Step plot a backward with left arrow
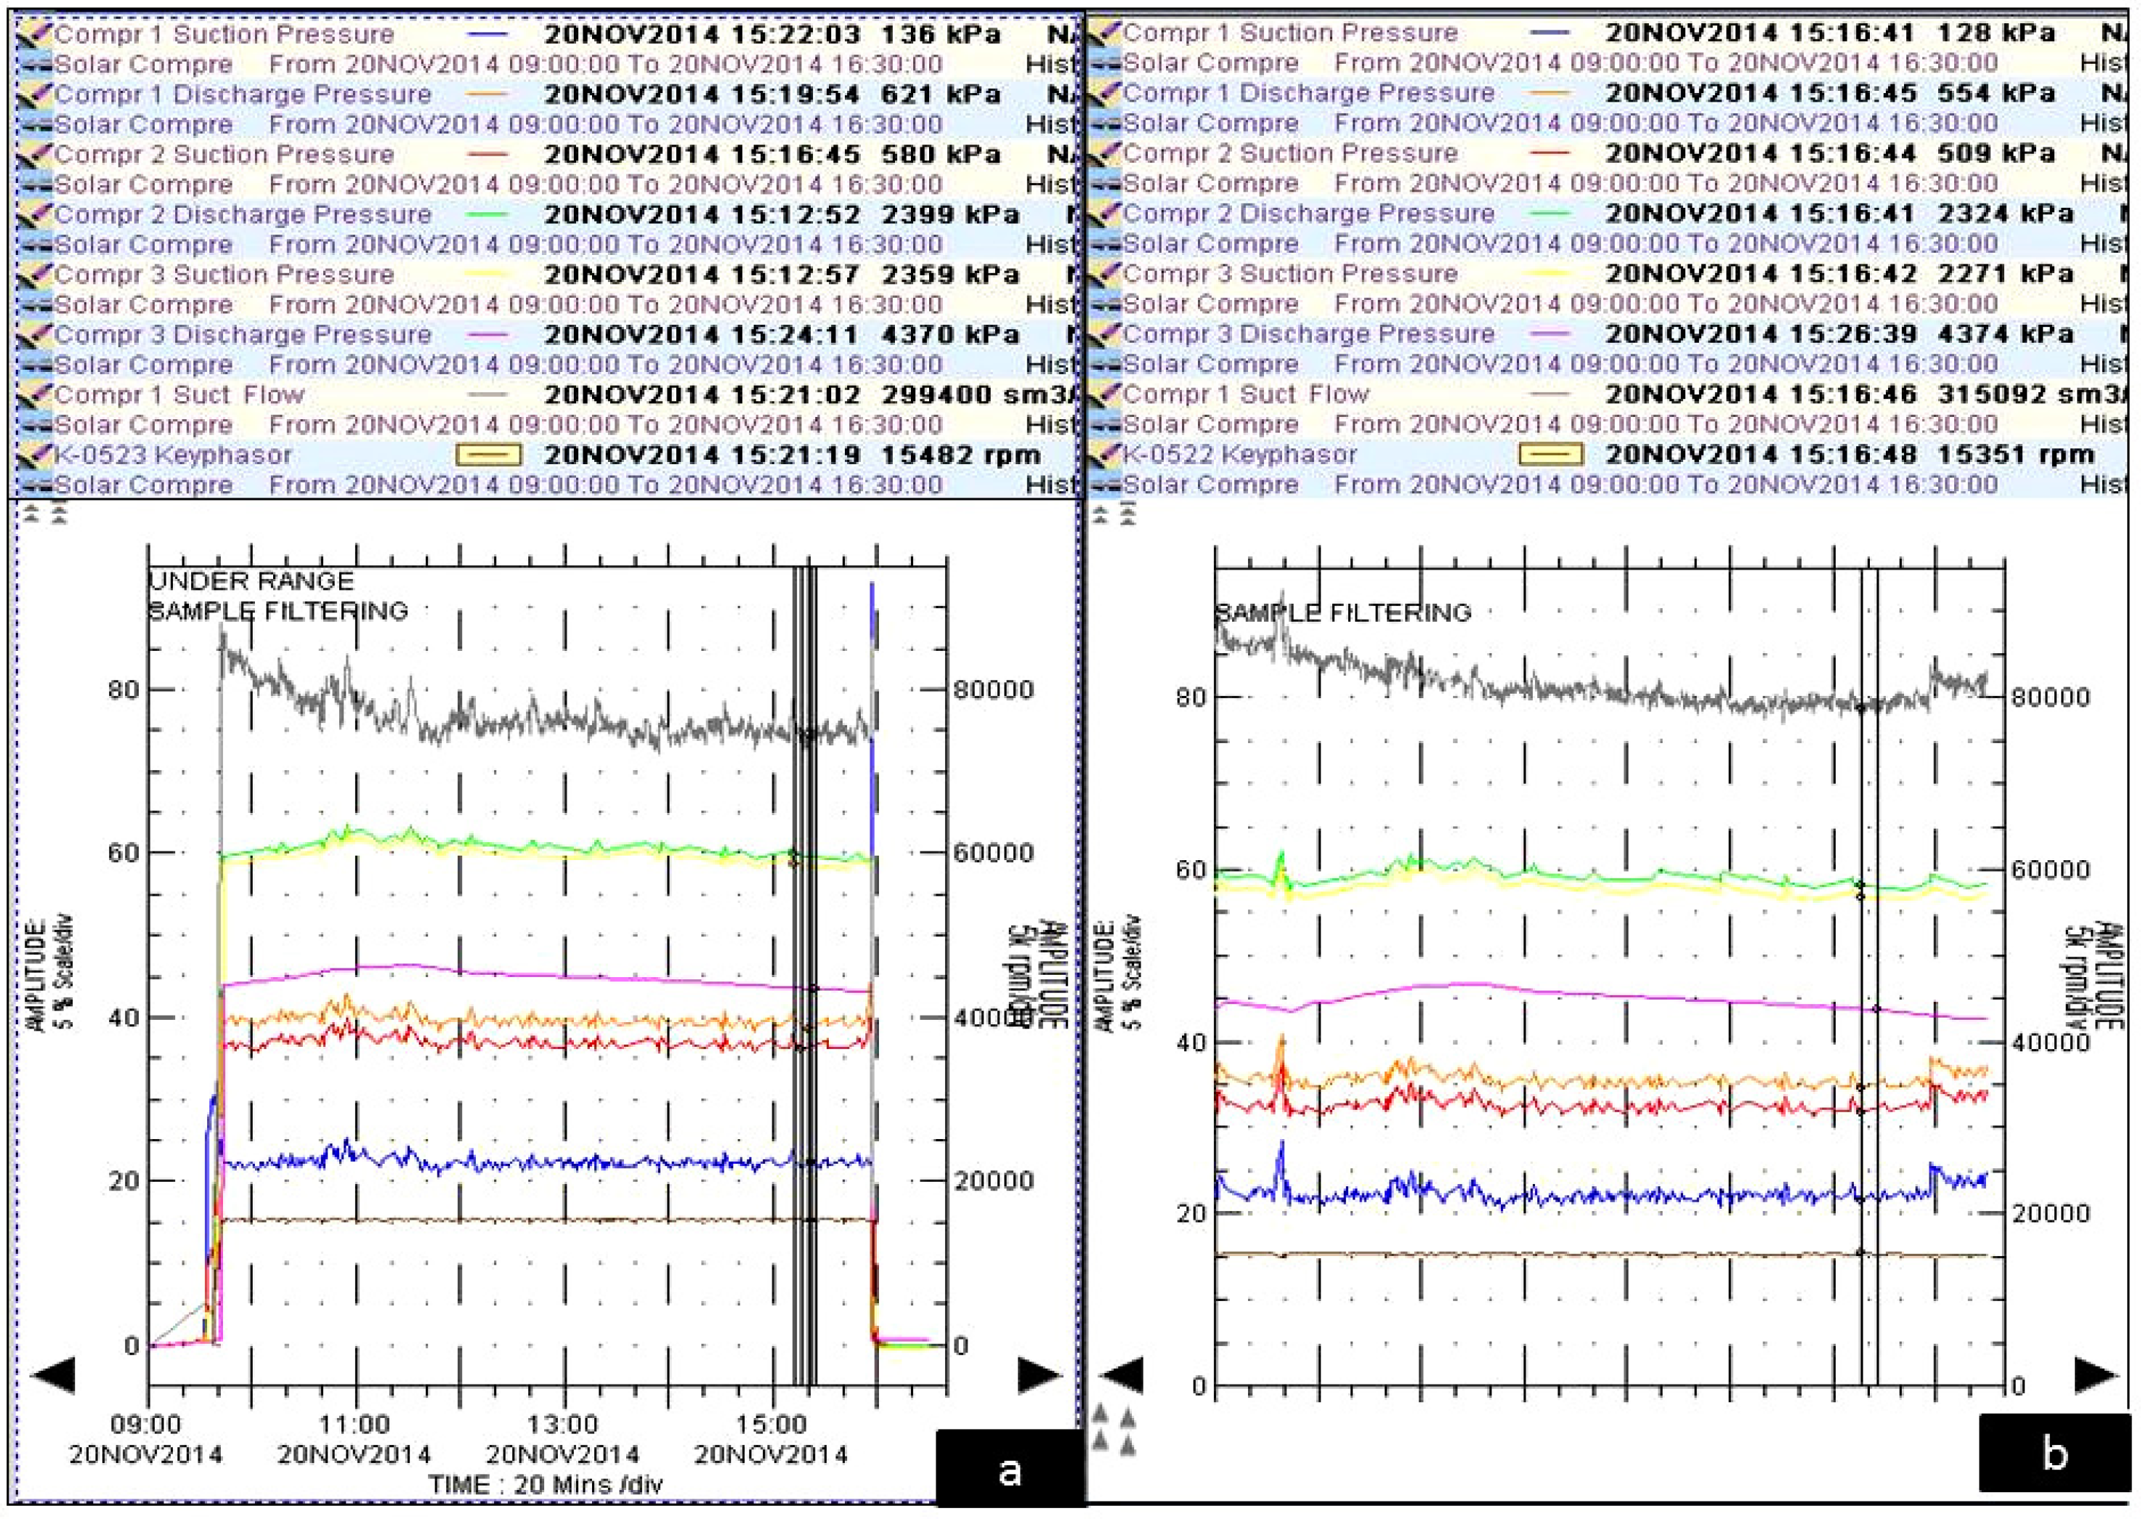Image resolution: width=2143 pixels, height=1519 pixels. 53,1375
